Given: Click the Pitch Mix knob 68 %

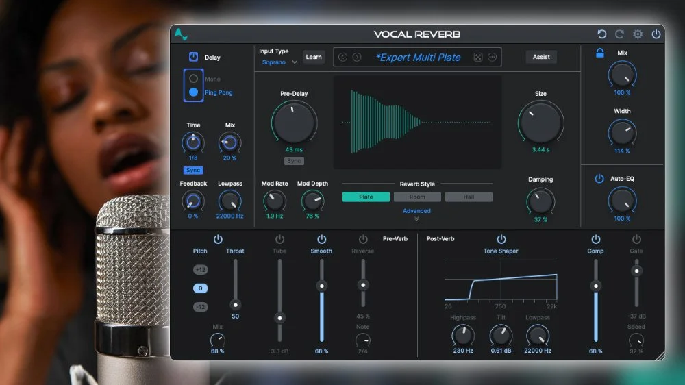Looking at the screenshot, I should click(x=218, y=340).
